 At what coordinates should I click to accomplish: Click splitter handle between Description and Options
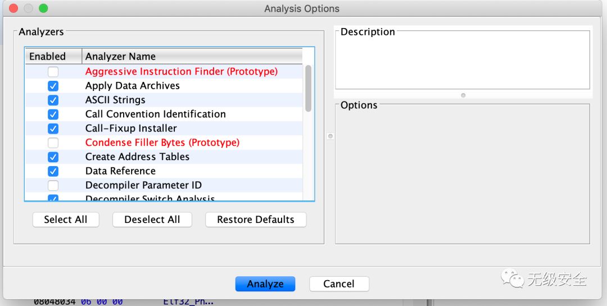tap(463, 95)
